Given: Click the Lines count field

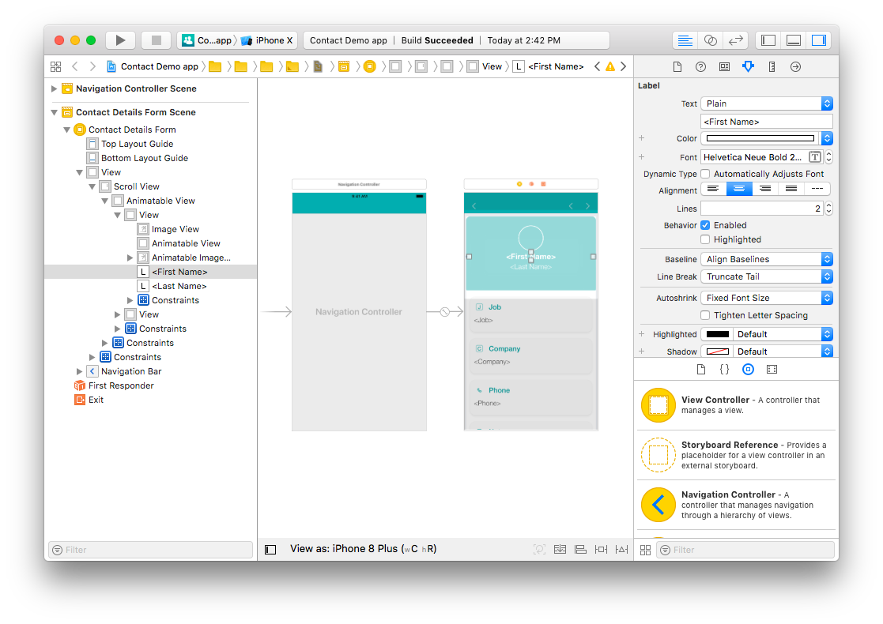Looking at the screenshot, I should (762, 209).
